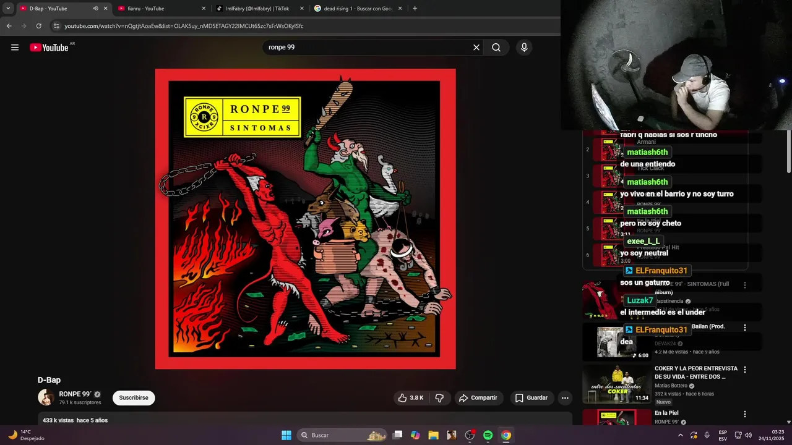Clear the search text with the X icon
792x445 pixels.
click(x=476, y=48)
